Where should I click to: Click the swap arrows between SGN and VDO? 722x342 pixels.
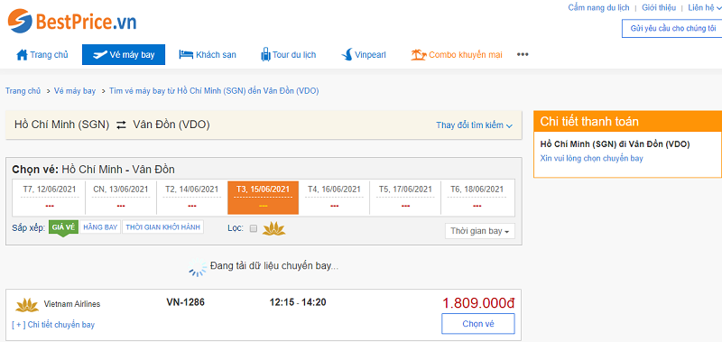pyautogui.click(x=121, y=125)
